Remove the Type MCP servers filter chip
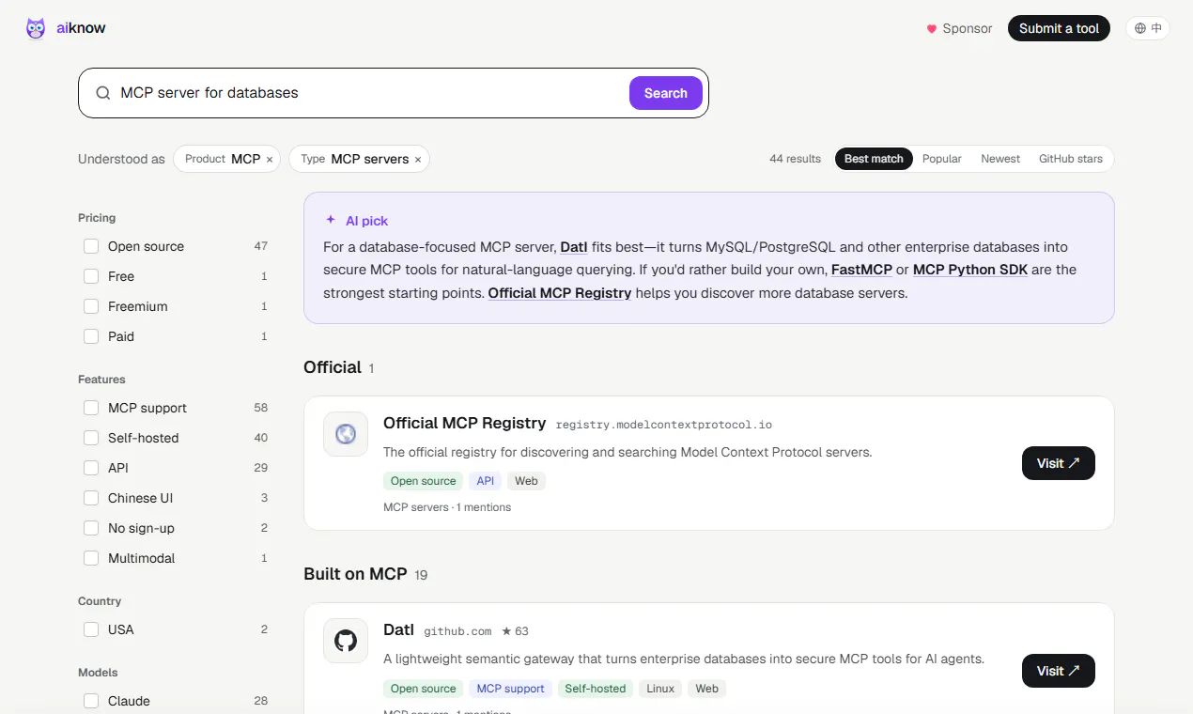 coord(418,160)
